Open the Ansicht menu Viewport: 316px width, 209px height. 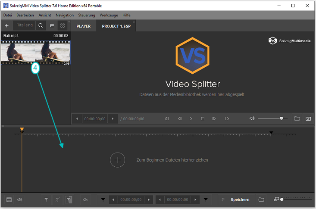pyautogui.click(x=45, y=15)
